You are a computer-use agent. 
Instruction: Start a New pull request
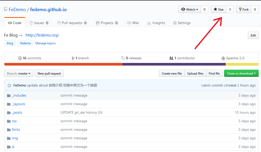pos(49,73)
